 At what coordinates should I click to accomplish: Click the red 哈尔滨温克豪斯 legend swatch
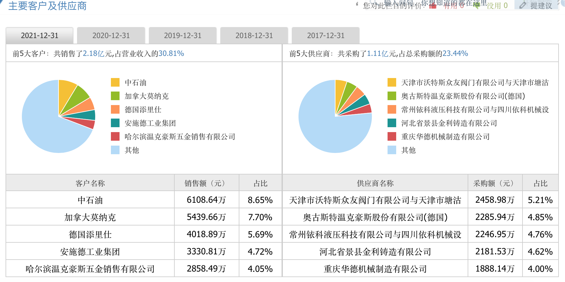[x=115, y=136]
